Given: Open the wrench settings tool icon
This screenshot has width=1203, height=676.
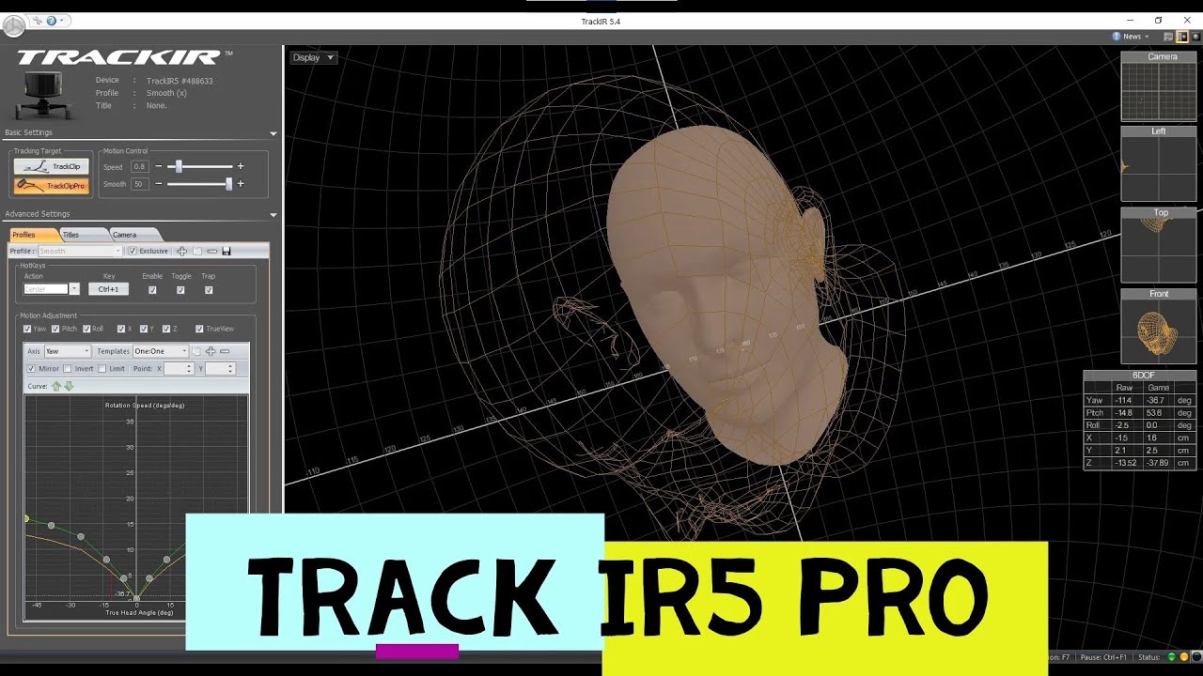Looking at the screenshot, I should [x=39, y=21].
